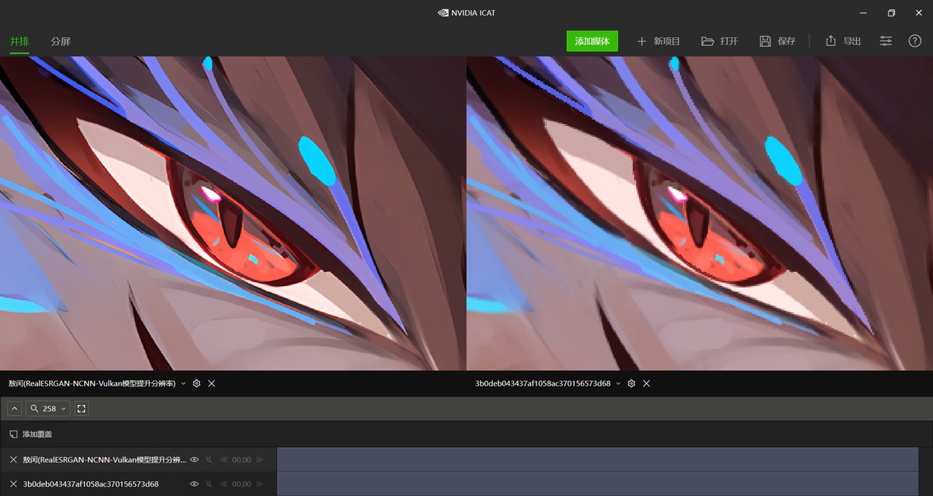Switch to the 并排 tab
This screenshot has height=496, width=933.
point(19,41)
